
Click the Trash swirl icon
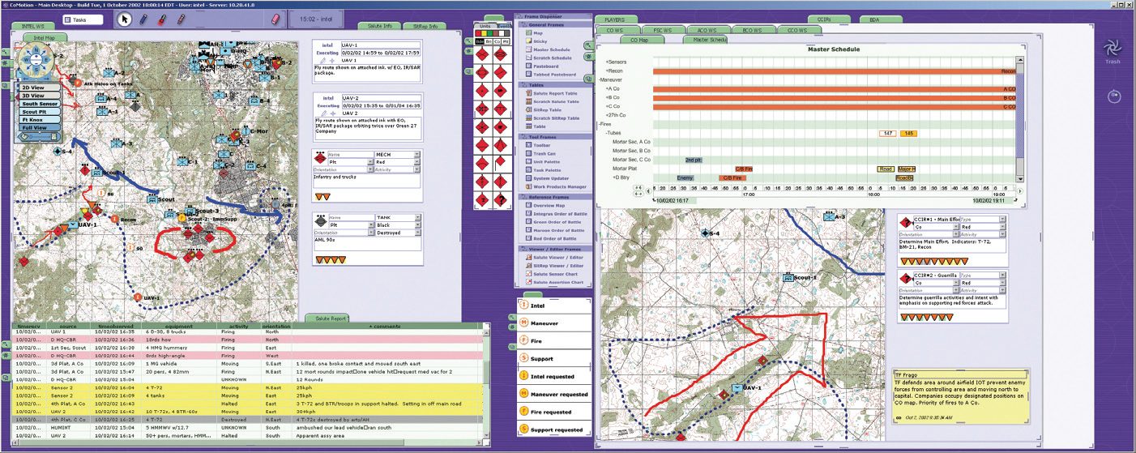tap(1113, 48)
